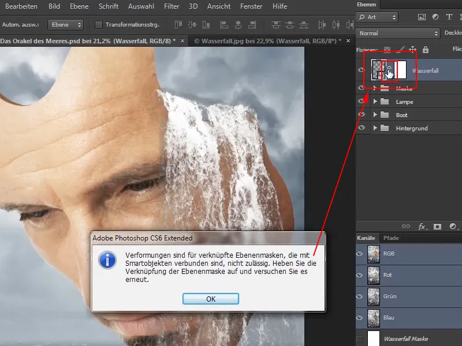462x346 pixels.
Task: Expand the Hintergrund group
Action: [375, 127]
